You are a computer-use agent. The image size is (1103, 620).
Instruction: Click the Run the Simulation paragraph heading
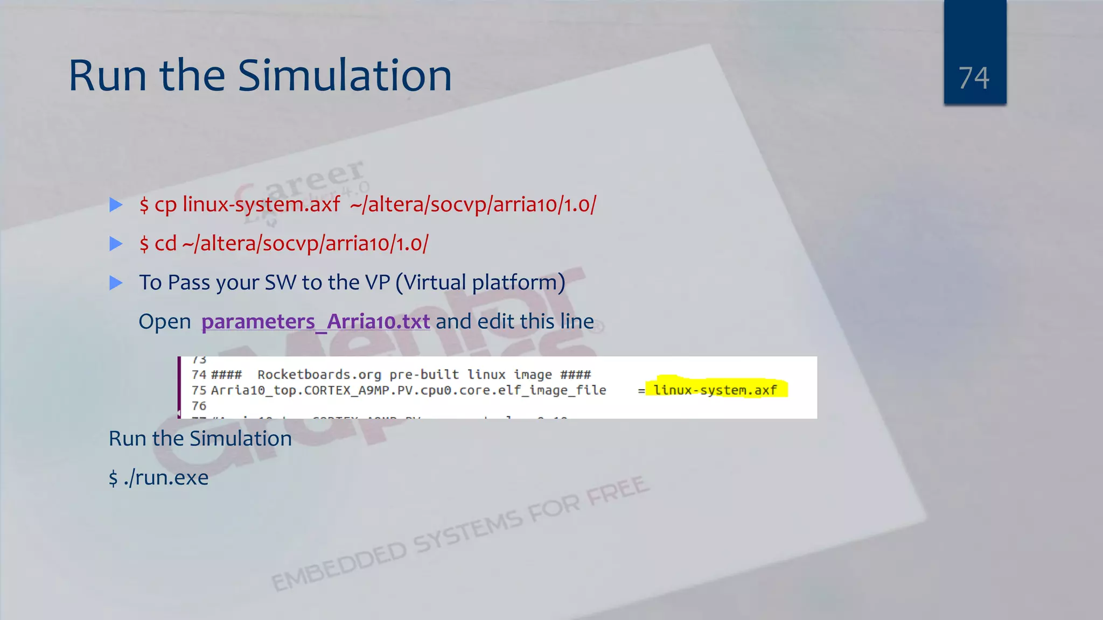coord(200,439)
